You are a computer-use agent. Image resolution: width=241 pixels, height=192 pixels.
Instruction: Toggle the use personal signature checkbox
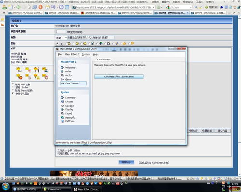tap(13, 93)
